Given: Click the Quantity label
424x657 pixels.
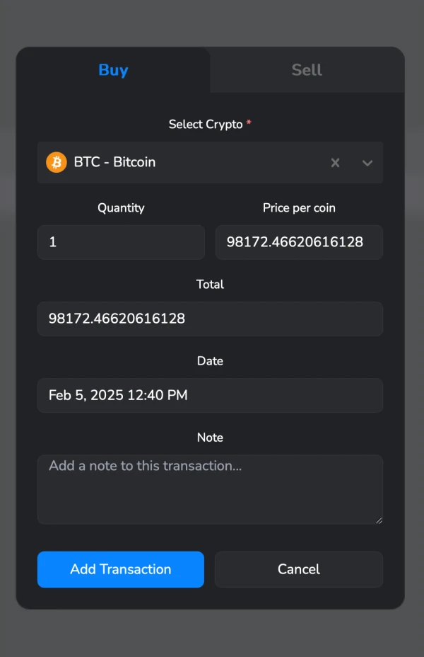Looking at the screenshot, I should click(121, 208).
